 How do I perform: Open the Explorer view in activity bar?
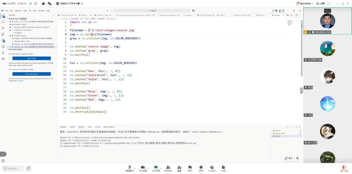[3, 16]
